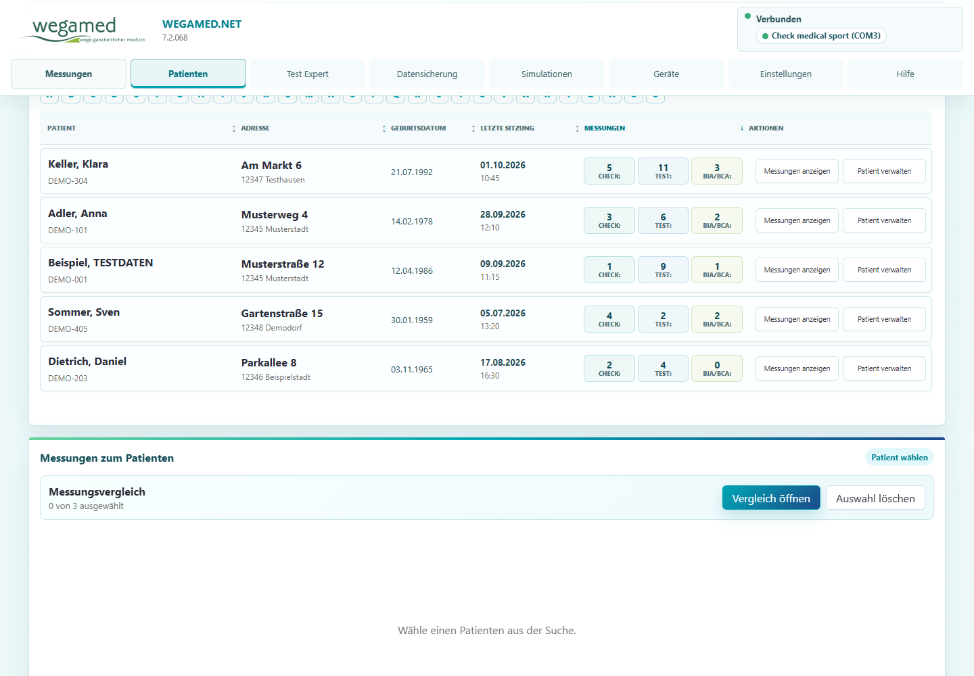Image resolution: width=974 pixels, height=676 pixels.
Task: Open Sommer, Sven's 2 BIA/BCA badge
Action: pyautogui.click(x=717, y=319)
